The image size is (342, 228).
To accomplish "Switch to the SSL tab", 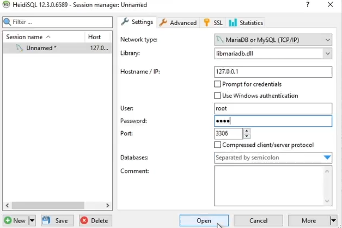I will pyautogui.click(x=213, y=23).
